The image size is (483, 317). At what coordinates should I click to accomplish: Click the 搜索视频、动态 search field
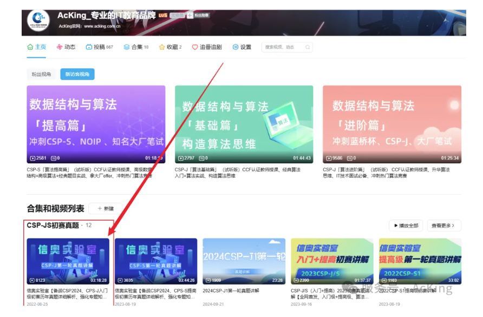click(287, 47)
